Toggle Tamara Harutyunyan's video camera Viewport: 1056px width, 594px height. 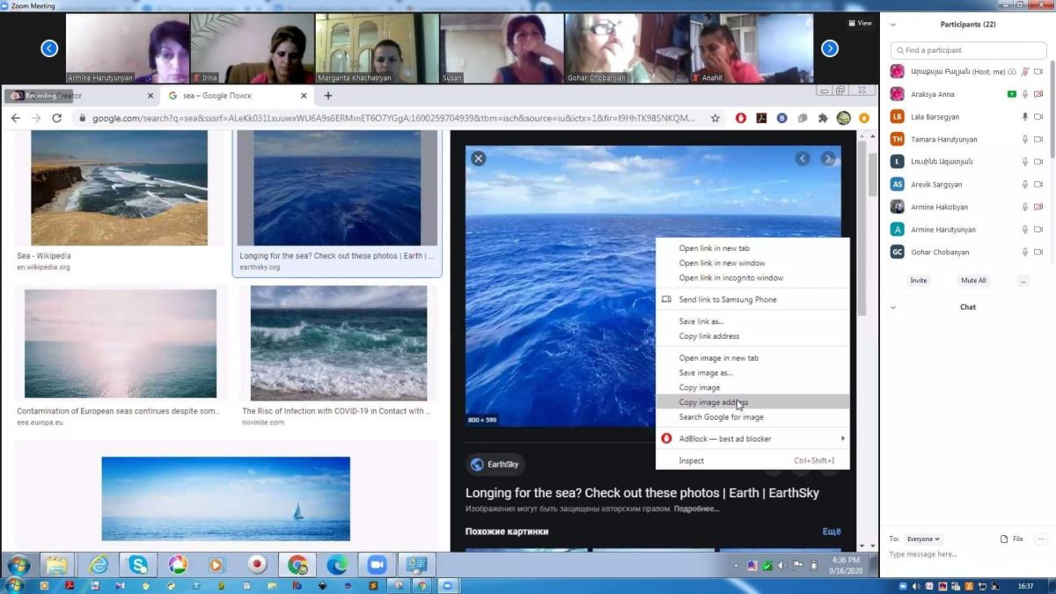[1038, 139]
